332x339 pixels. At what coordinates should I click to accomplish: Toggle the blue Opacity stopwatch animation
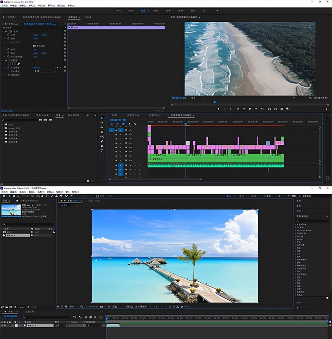(8, 68)
